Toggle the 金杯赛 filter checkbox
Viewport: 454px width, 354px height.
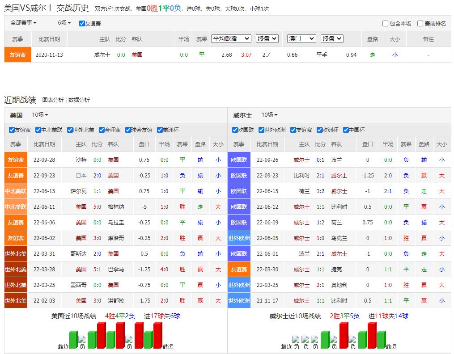click(102, 130)
